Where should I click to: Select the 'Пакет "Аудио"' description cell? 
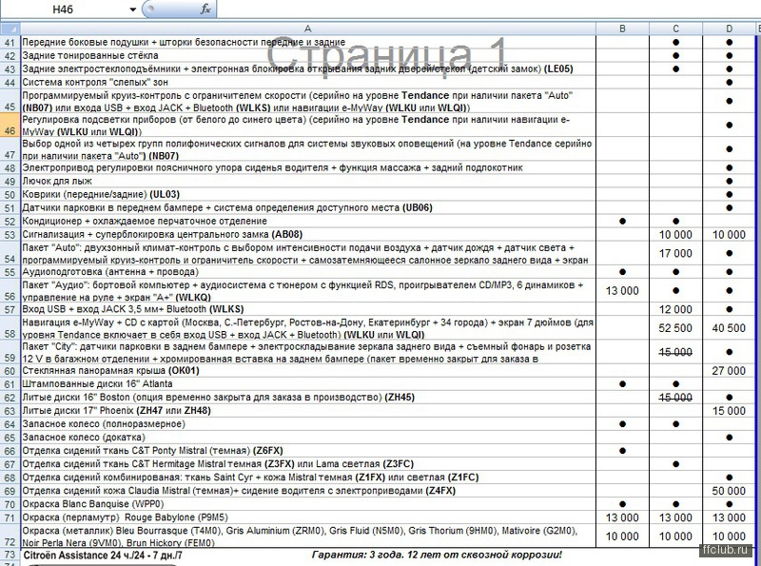coord(308,291)
